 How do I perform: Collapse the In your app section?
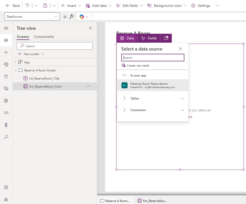(125, 75)
